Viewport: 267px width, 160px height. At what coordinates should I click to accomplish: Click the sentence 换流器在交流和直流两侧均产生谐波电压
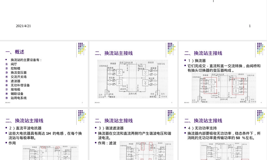click(x=135, y=135)
